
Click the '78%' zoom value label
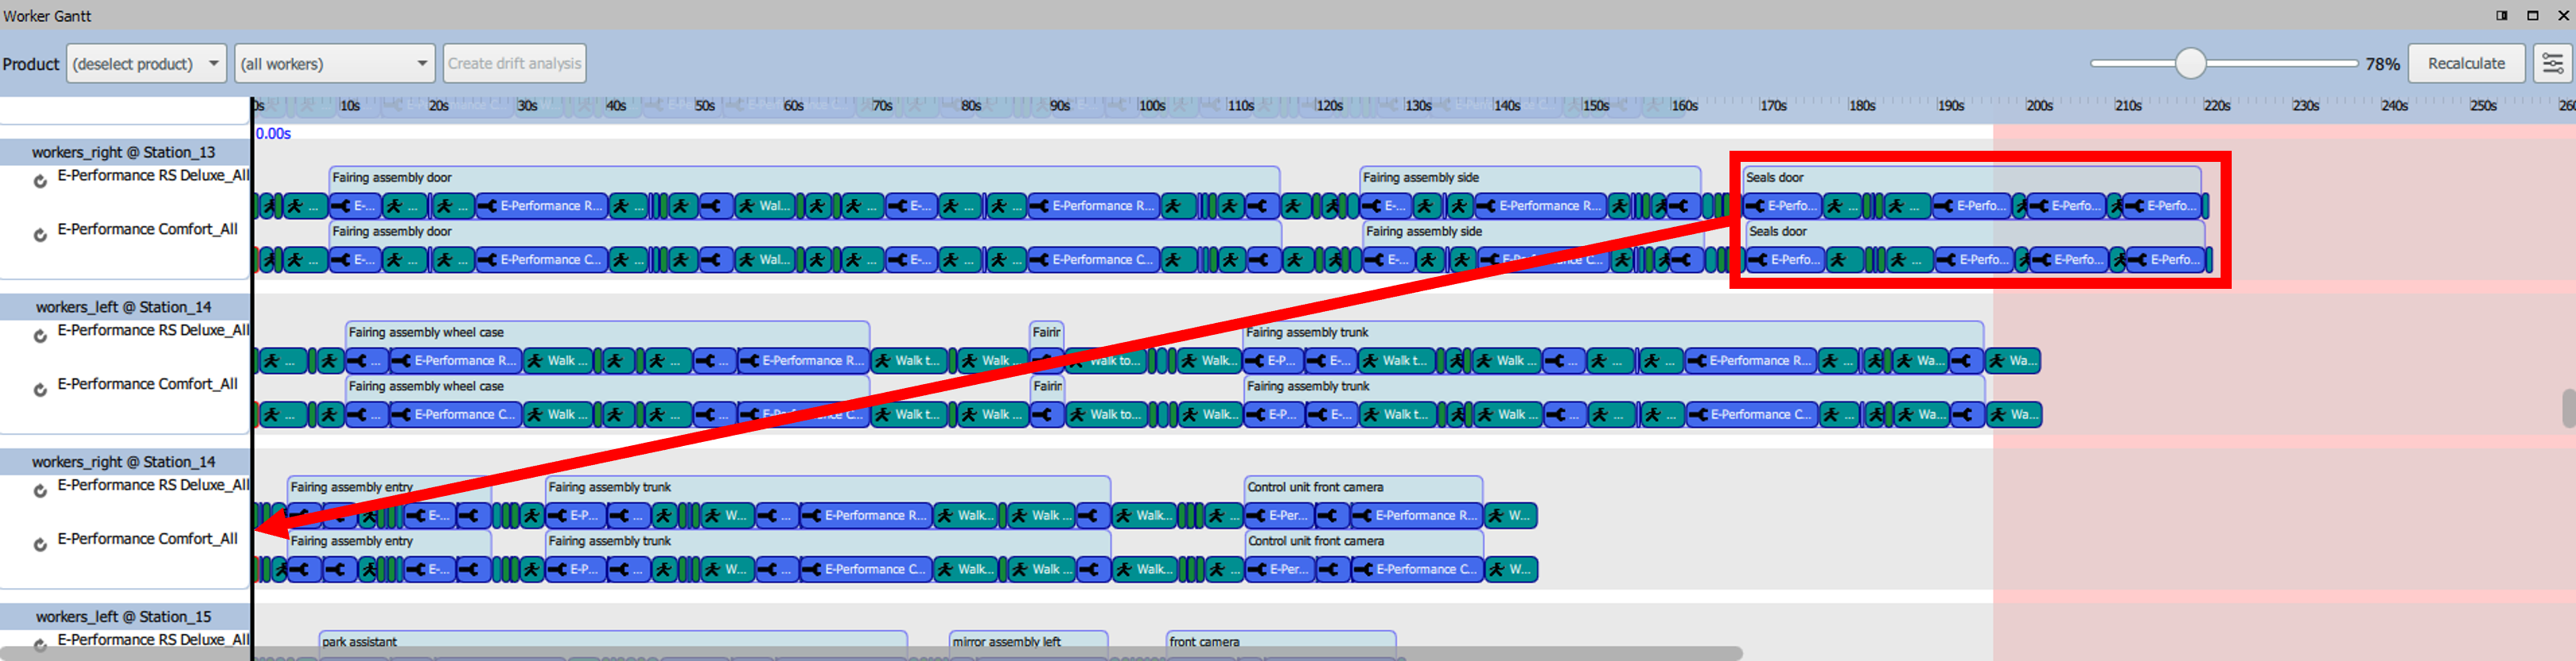tap(2382, 64)
